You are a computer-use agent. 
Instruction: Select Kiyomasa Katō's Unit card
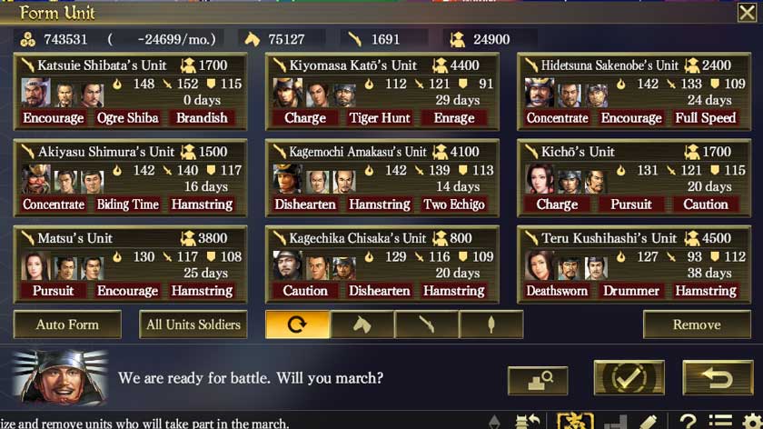pos(382,92)
